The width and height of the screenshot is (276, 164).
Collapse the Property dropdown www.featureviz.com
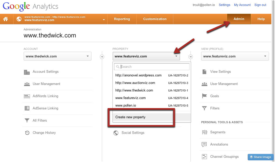(146, 56)
